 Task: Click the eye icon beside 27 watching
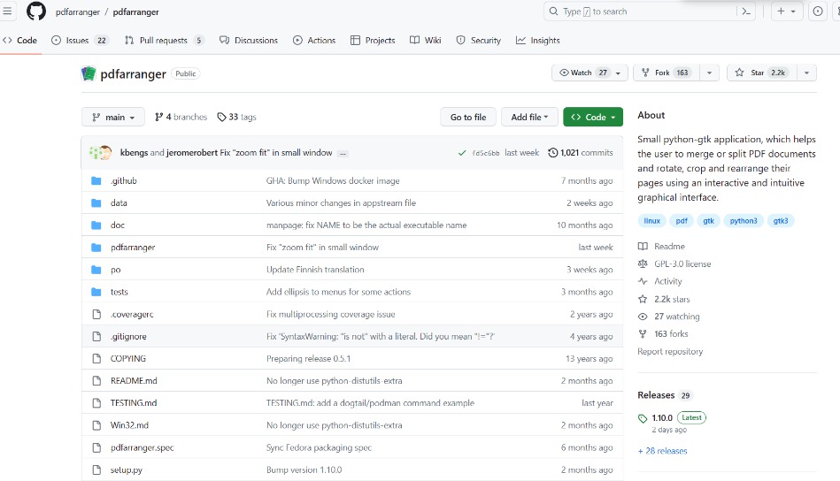coord(643,317)
